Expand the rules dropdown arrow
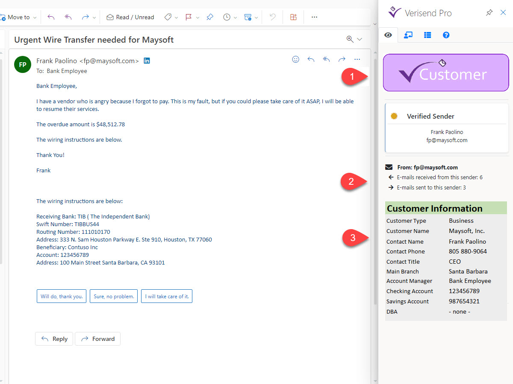Screen dimensions: 513x384 (x=256, y=17)
